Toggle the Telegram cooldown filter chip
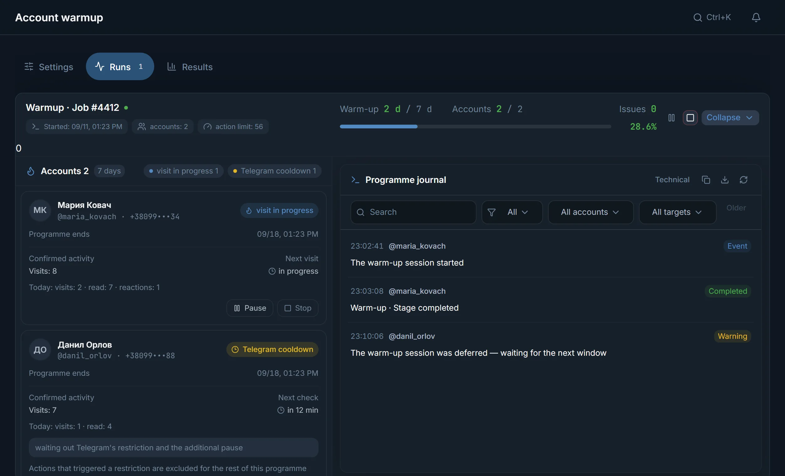785x476 pixels. (274, 171)
